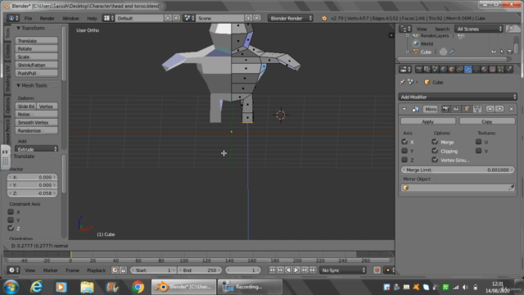524x295 pixels.
Task: Toggle Mirror modifier render display
Action: point(445,109)
